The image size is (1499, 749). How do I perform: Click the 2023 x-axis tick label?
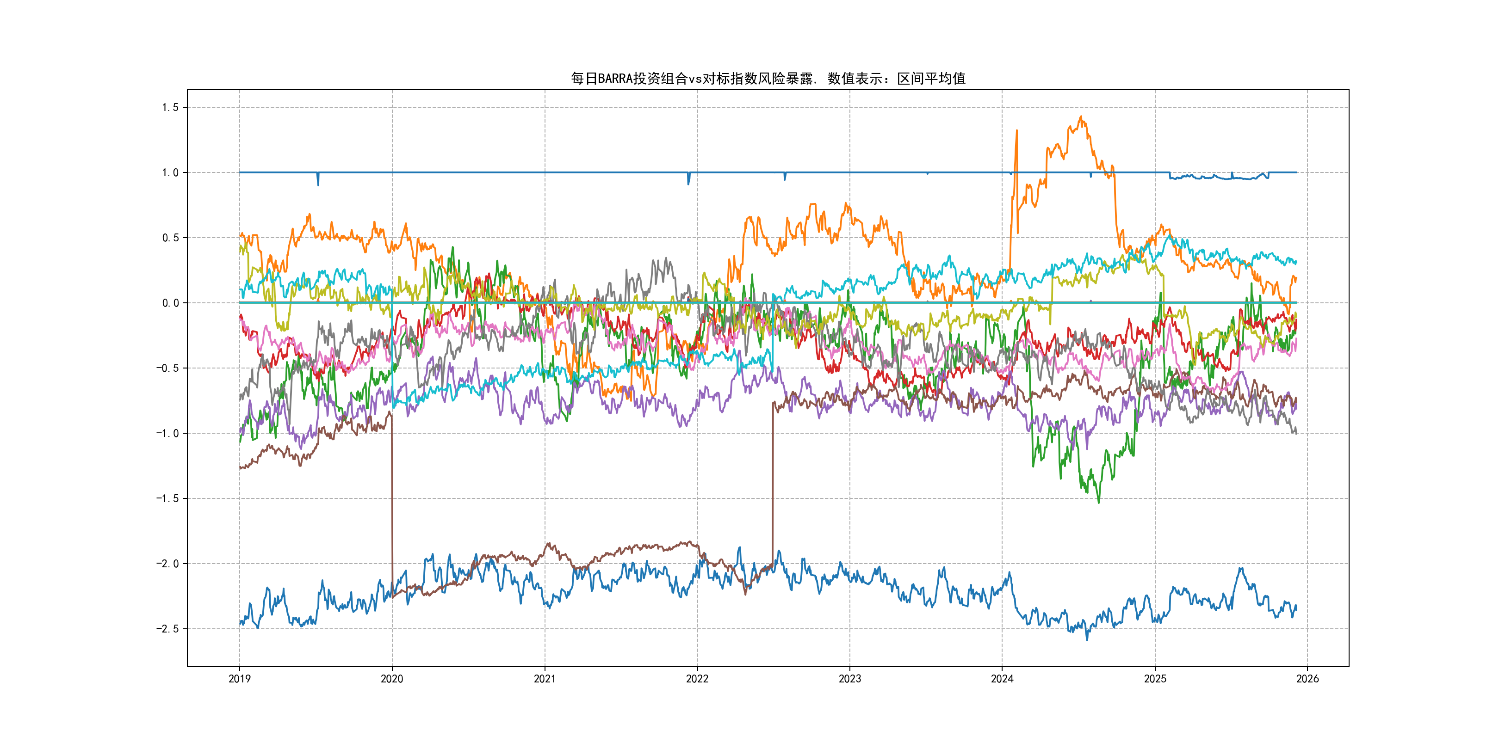[849, 679]
